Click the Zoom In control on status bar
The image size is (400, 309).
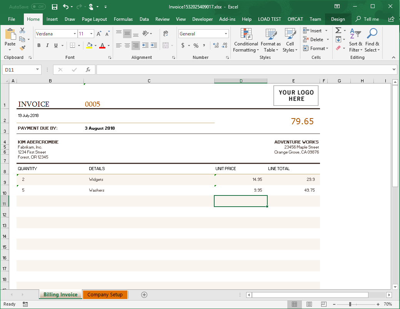pyautogui.click(x=378, y=304)
